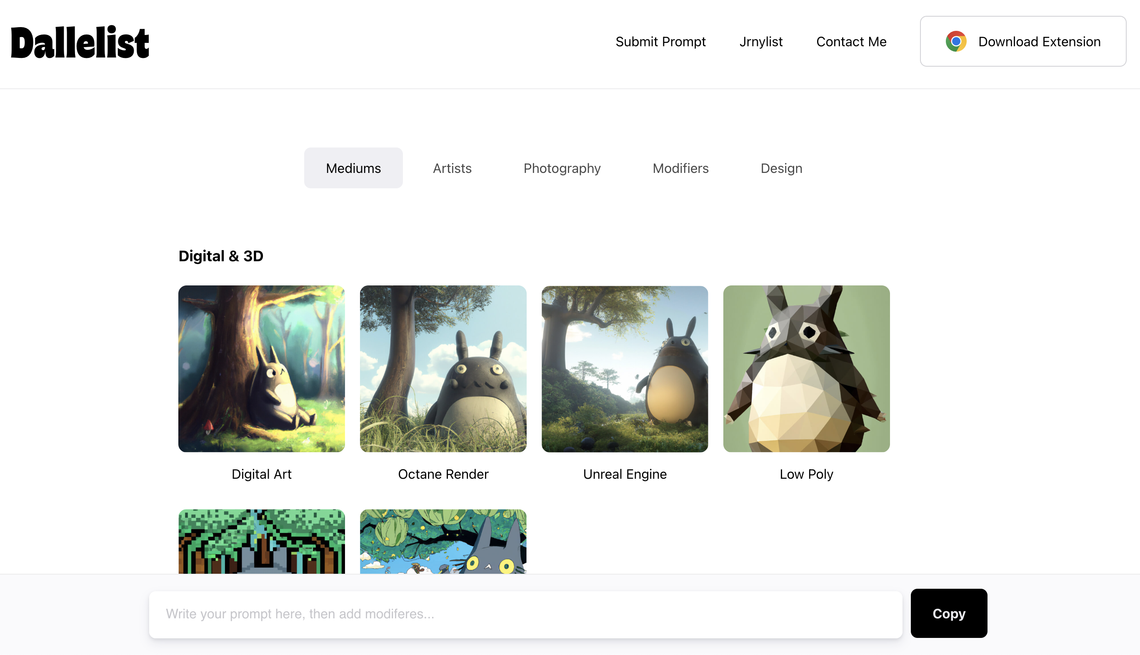The width and height of the screenshot is (1140, 655).
Task: Select the Mediums tab
Action: [353, 168]
